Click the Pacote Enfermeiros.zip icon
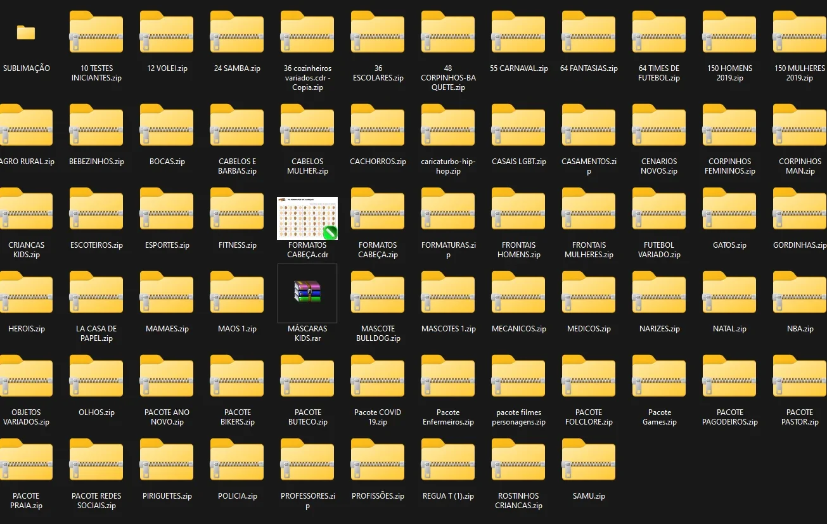The image size is (827, 524). click(x=448, y=376)
